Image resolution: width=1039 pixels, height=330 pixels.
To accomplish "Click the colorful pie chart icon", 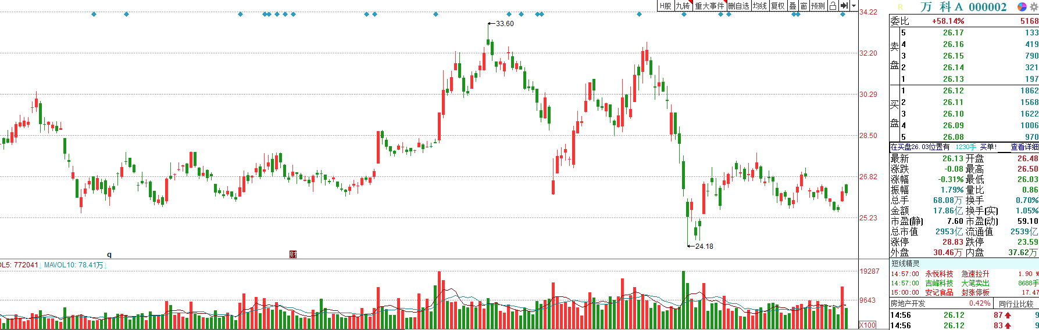I will coord(1022,7).
